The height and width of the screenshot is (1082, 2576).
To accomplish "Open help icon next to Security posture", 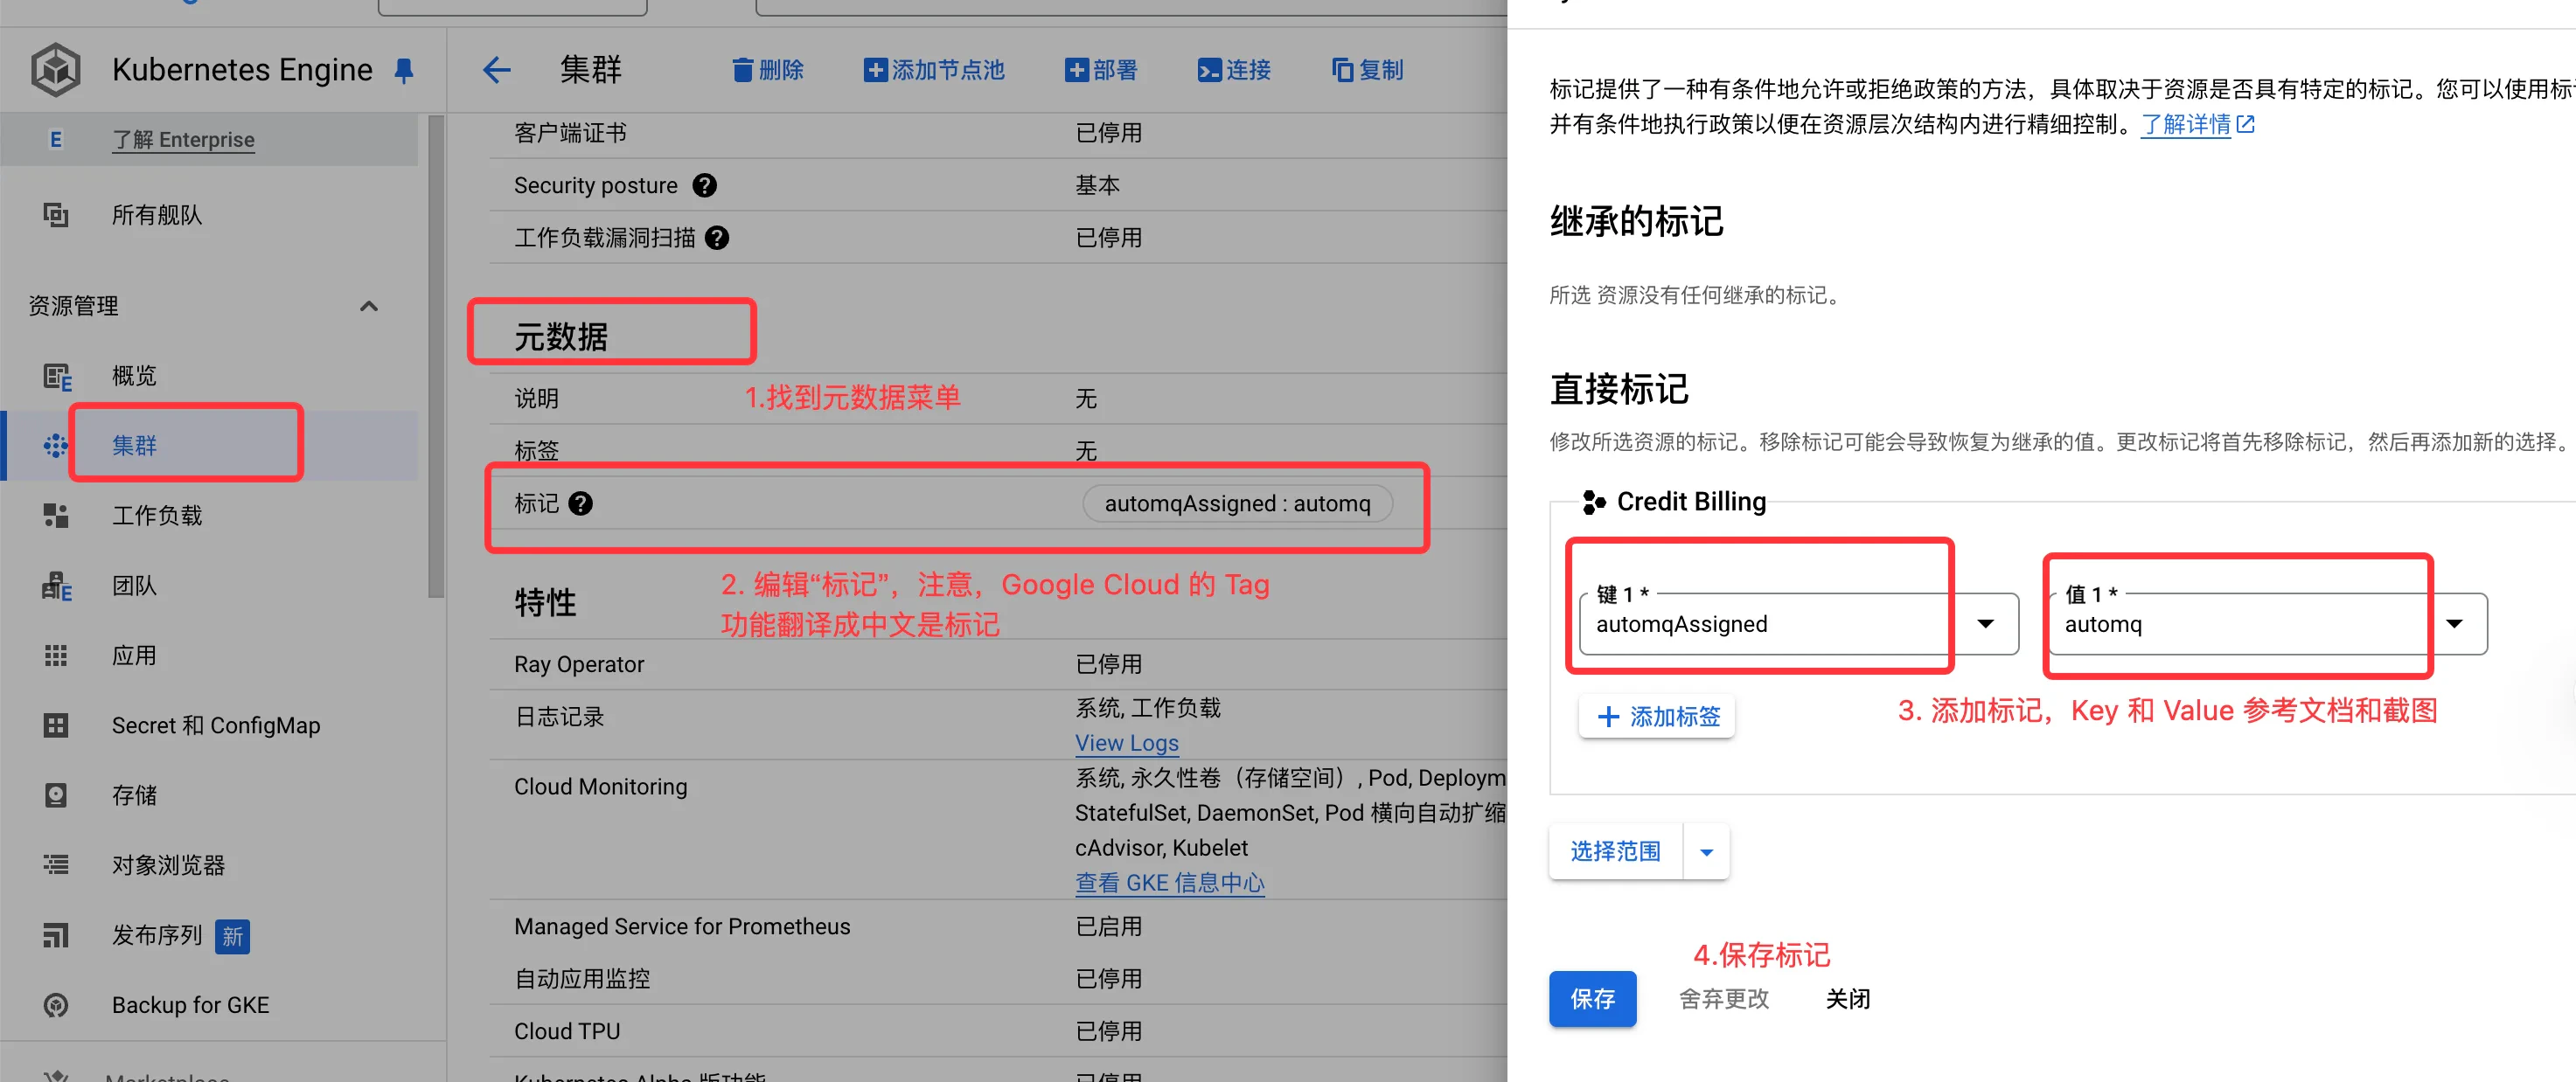I will click(x=705, y=186).
